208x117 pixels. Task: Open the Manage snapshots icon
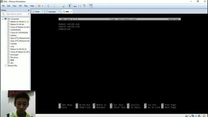click(x=64, y=6)
